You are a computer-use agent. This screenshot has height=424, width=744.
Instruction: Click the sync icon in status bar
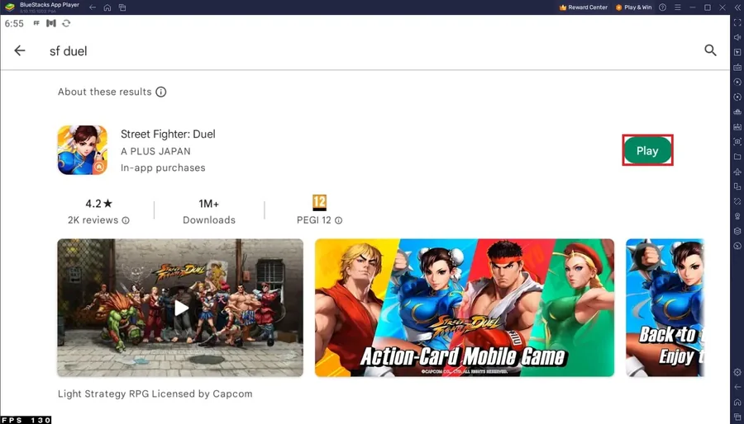[x=66, y=23]
